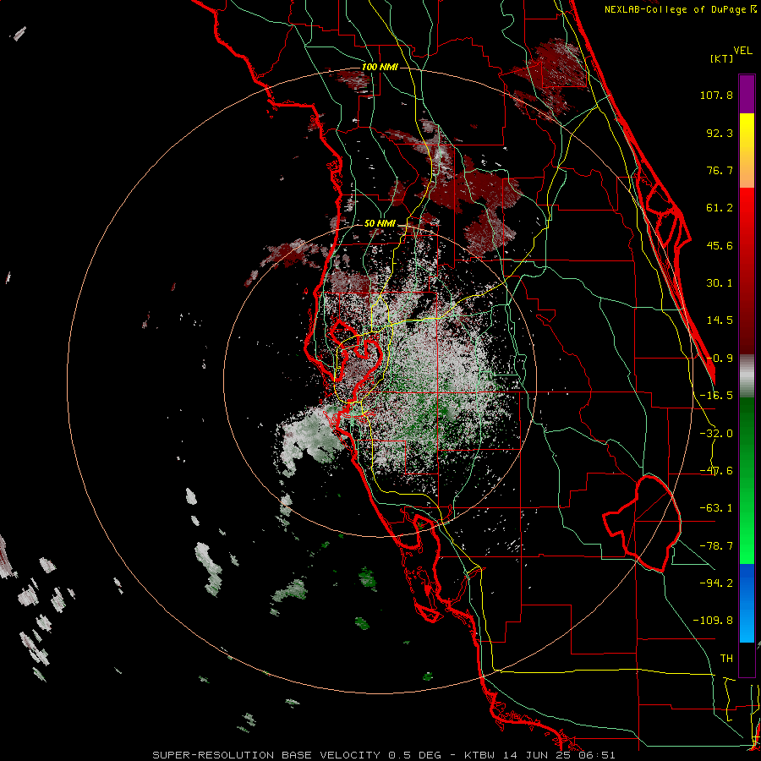The height and width of the screenshot is (761, 761).
Task: Click the -16.5 velocity scale value
Action: 716,396
